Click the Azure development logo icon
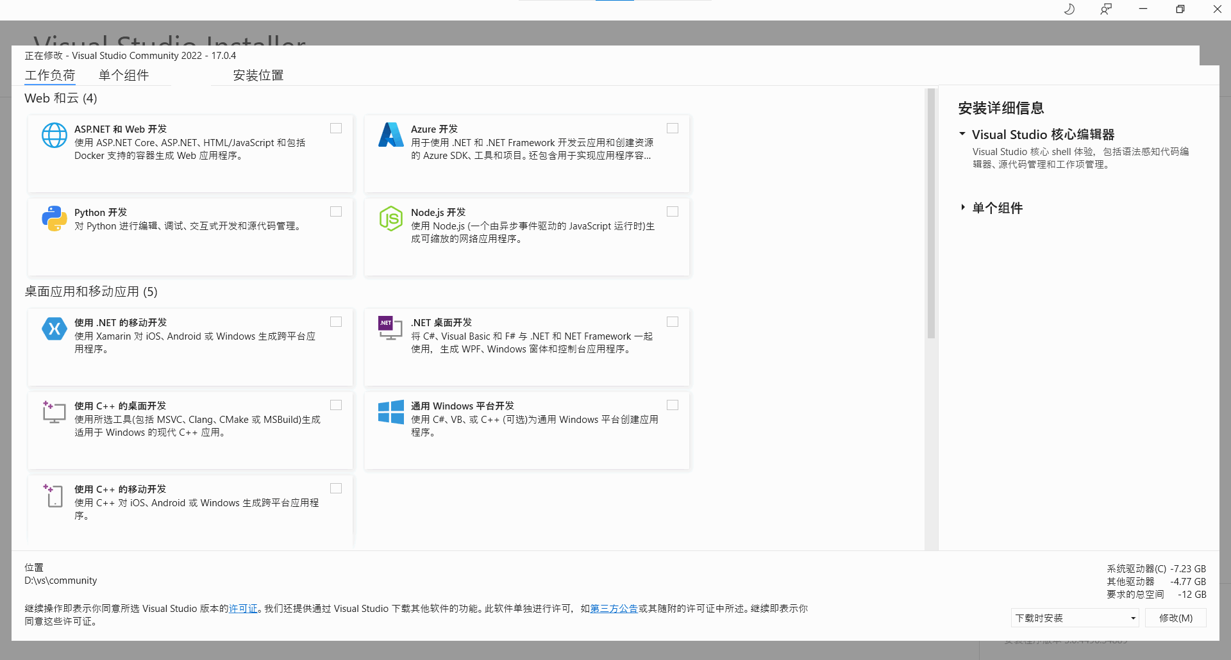The image size is (1231, 660). [390, 135]
